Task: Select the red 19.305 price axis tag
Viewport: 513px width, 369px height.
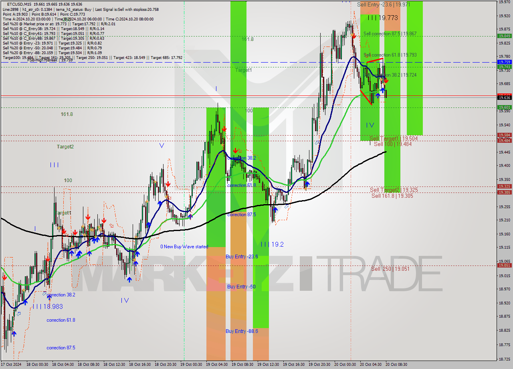Action: coord(504,193)
